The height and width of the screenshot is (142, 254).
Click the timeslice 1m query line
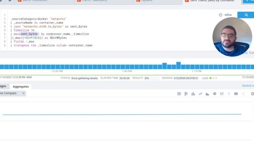click(x=22, y=30)
